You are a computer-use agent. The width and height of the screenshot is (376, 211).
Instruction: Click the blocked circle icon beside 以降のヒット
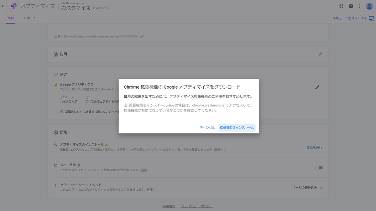click(62, 111)
